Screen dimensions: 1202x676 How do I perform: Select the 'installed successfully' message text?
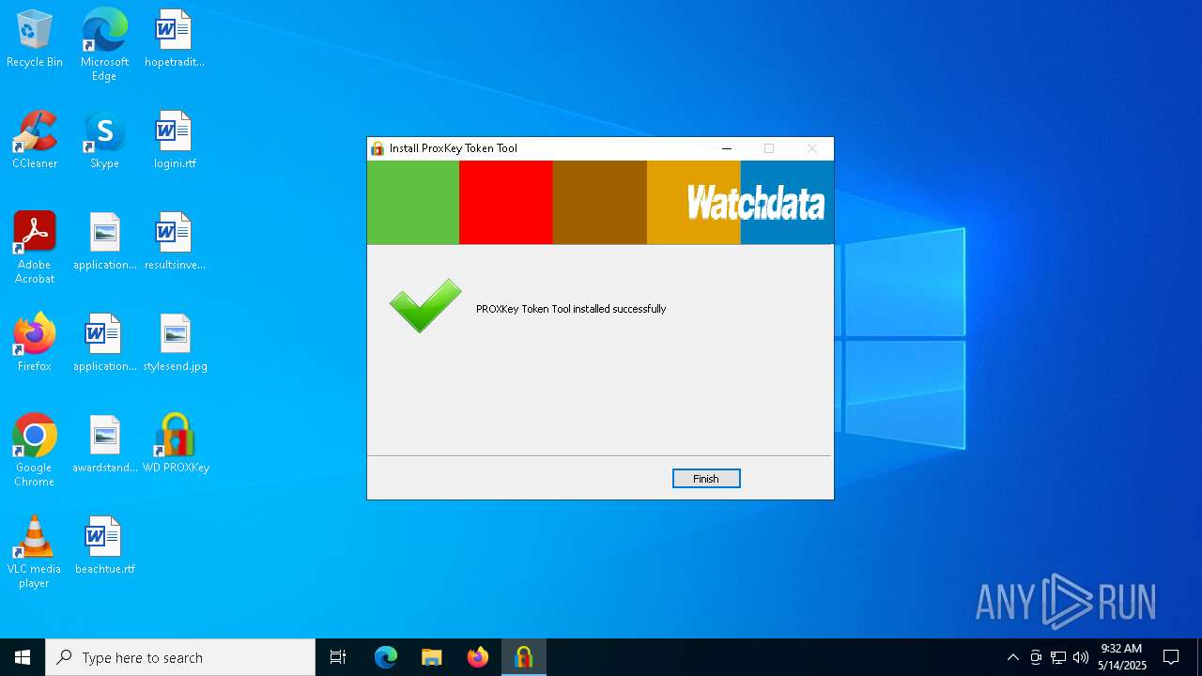[x=571, y=309]
